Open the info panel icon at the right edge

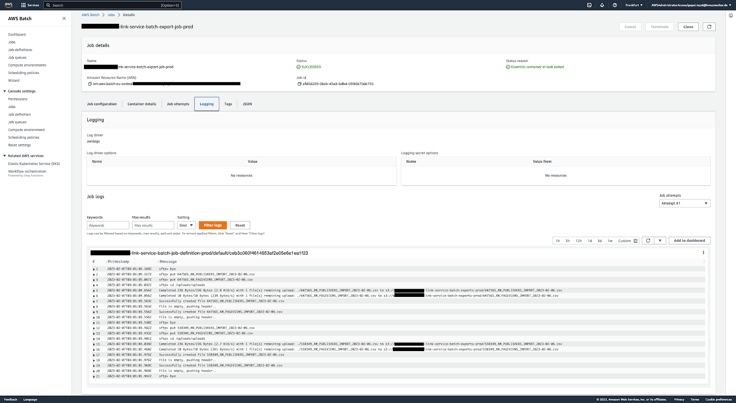tap(730, 16)
